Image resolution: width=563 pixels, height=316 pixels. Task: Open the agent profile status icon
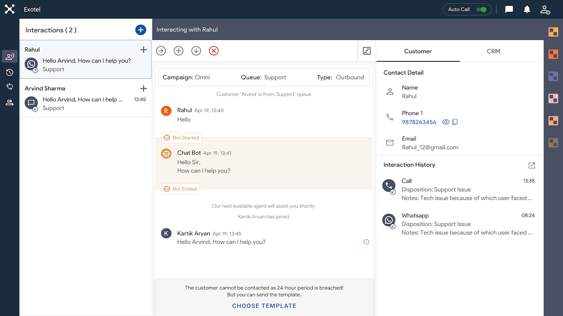tap(545, 9)
